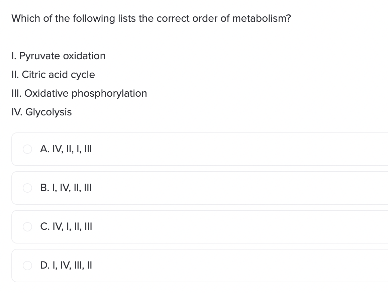Click the 'IV. Glycolysis' list item
Viewport: 388px width, 293px height.
point(41,112)
